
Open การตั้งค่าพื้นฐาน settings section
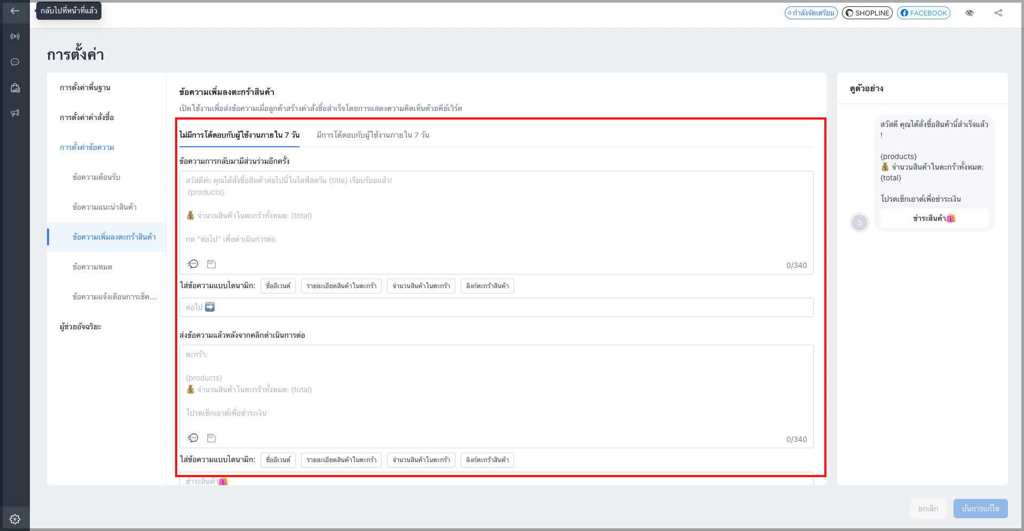pos(85,88)
